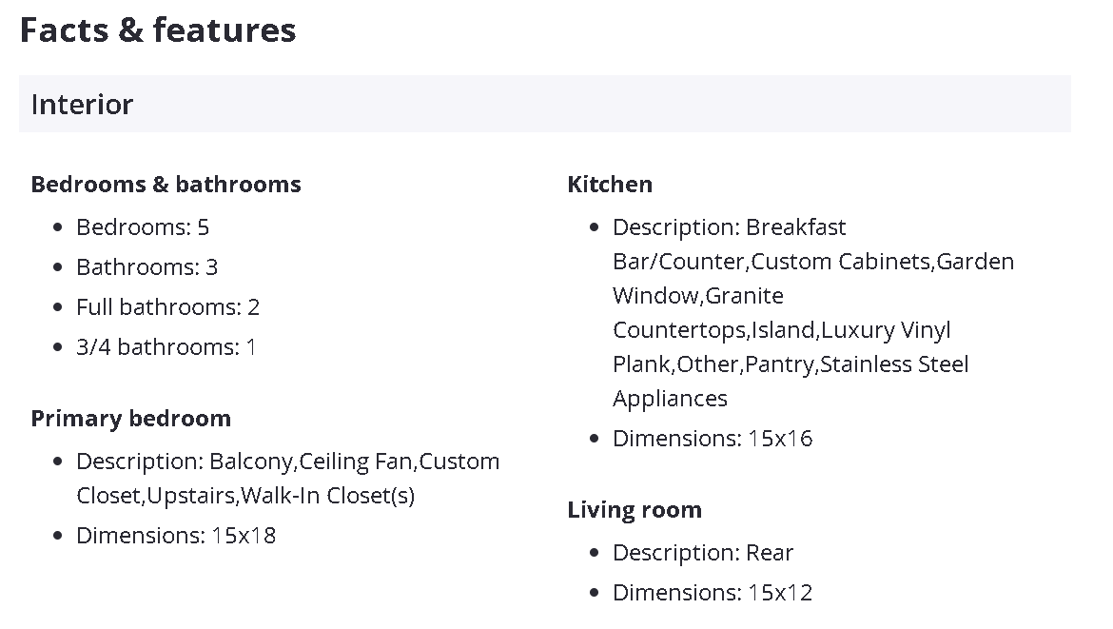Viewport: 1113px width, 629px height.
Task: Select the Bedrooms & bathrooms subheading
Action: [166, 184]
